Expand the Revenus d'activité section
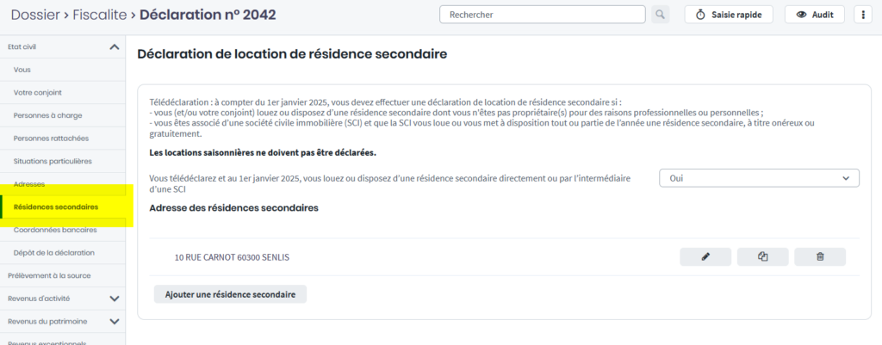 [115, 299]
